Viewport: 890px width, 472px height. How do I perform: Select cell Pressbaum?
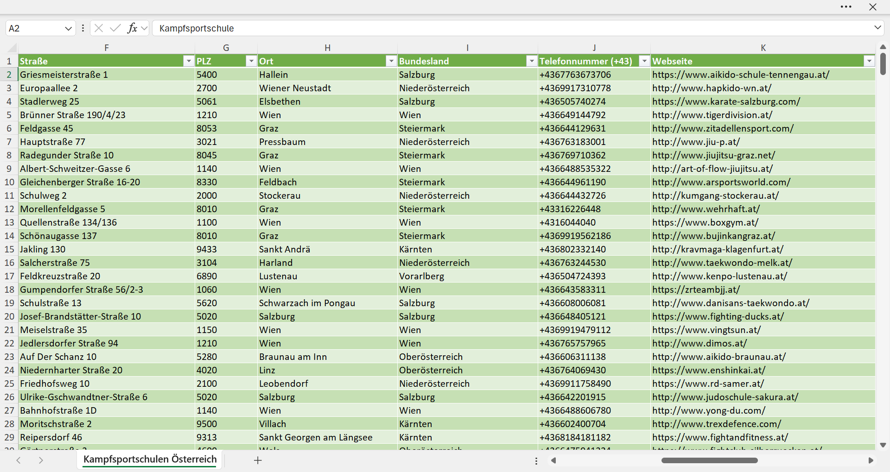tap(327, 142)
